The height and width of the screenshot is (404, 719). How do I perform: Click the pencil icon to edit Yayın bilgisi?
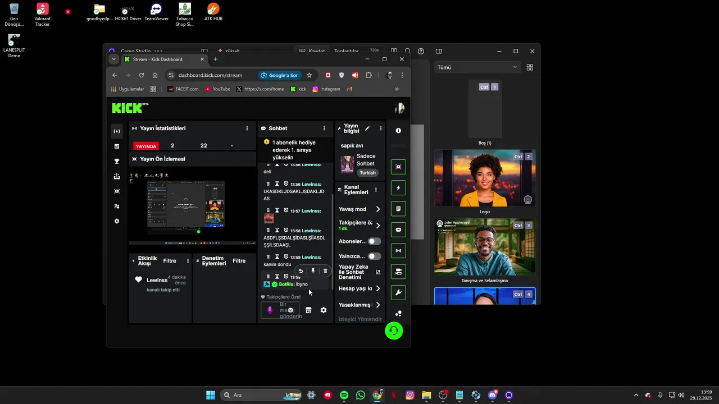(367, 128)
